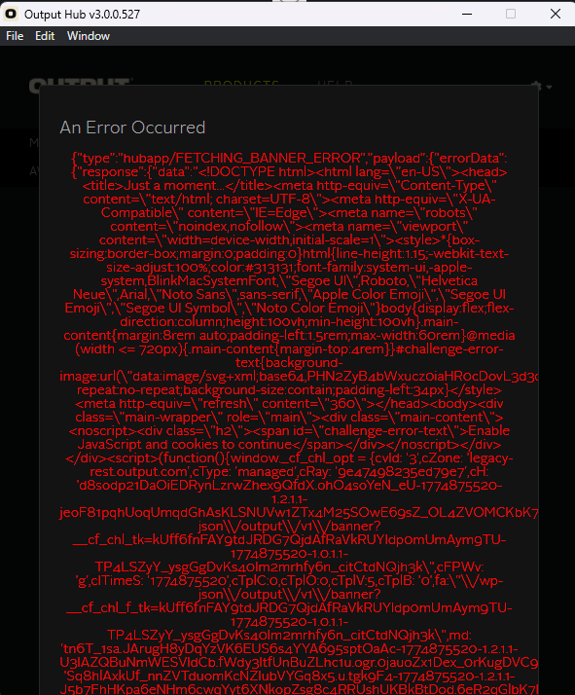
Task: Switch to the PRODUCTS tab
Action: [x=241, y=83]
